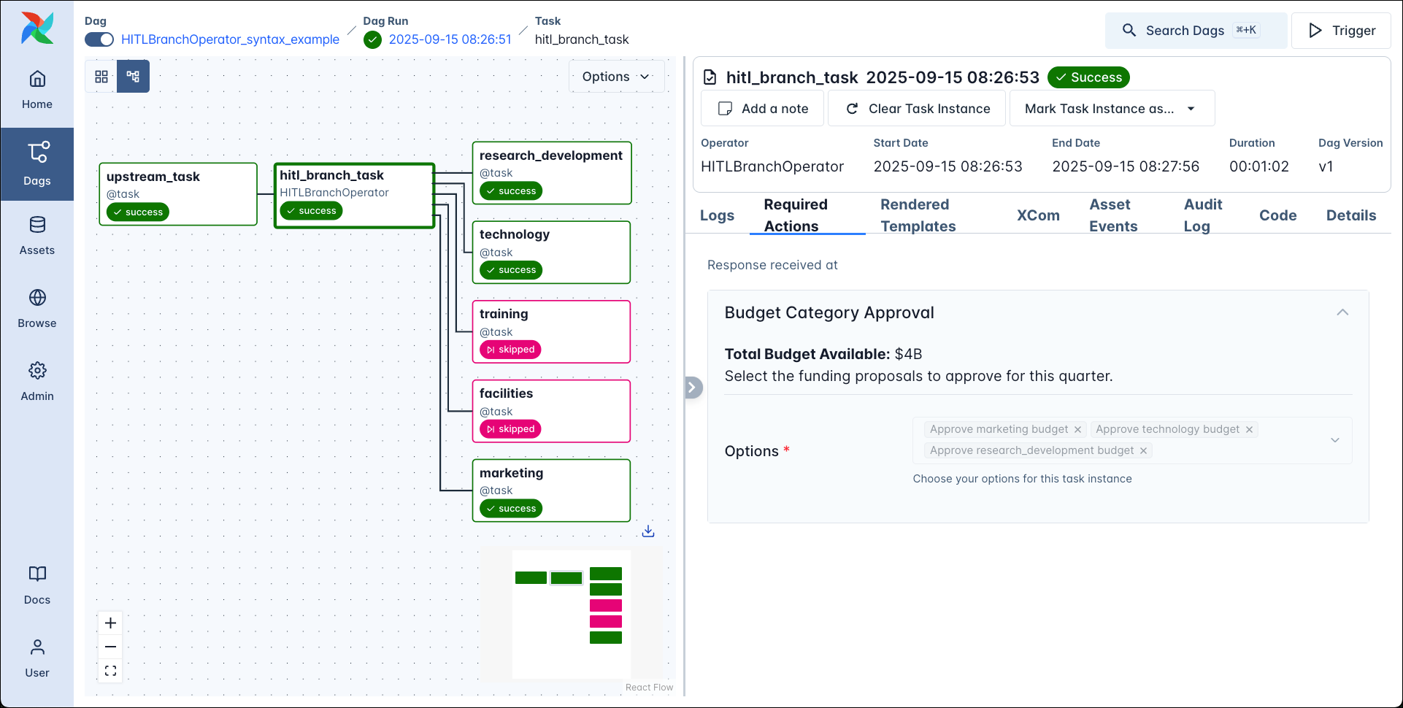The height and width of the screenshot is (708, 1403).
Task: Open the Code tab
Action: point(1277,215)
